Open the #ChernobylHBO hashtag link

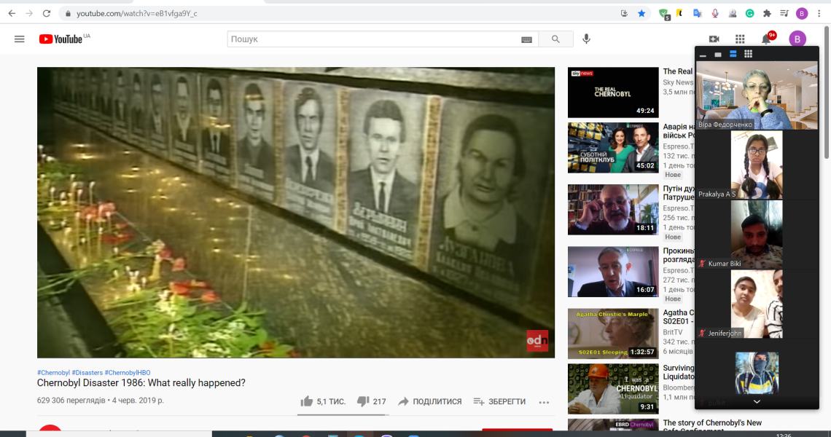128,373
